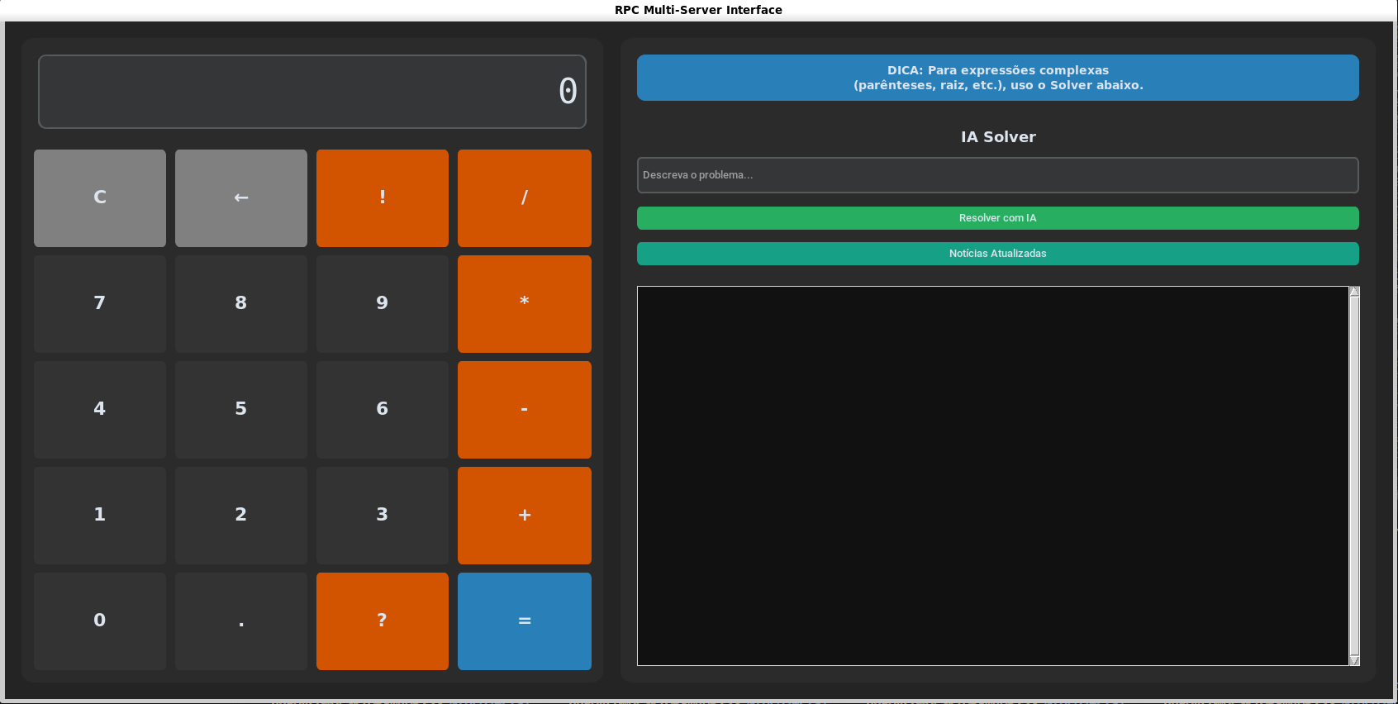Tap the decimal point key
Image resolution: width=1398 pixels, height=704 pixels.
241,621
